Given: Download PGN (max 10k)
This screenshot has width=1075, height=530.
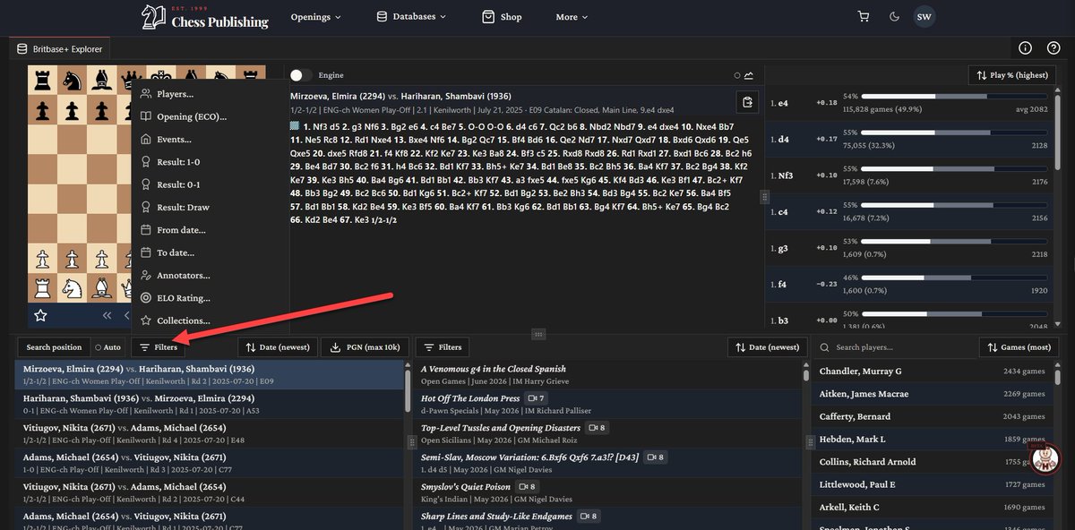Looking at the screenshot, I should pyautogui.click(x=365, y=347).
